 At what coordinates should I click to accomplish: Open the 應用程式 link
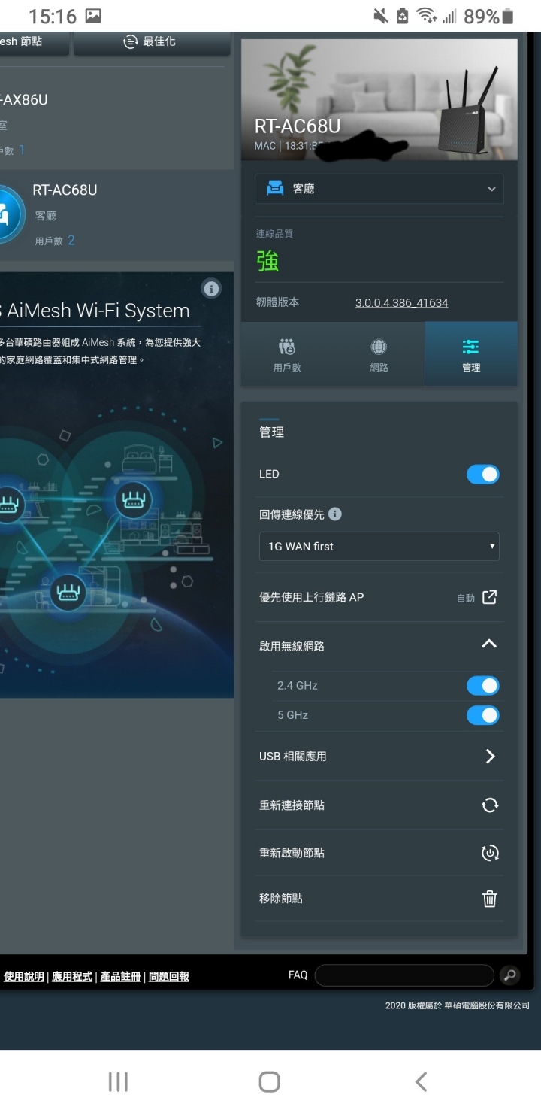pos(72,976)
